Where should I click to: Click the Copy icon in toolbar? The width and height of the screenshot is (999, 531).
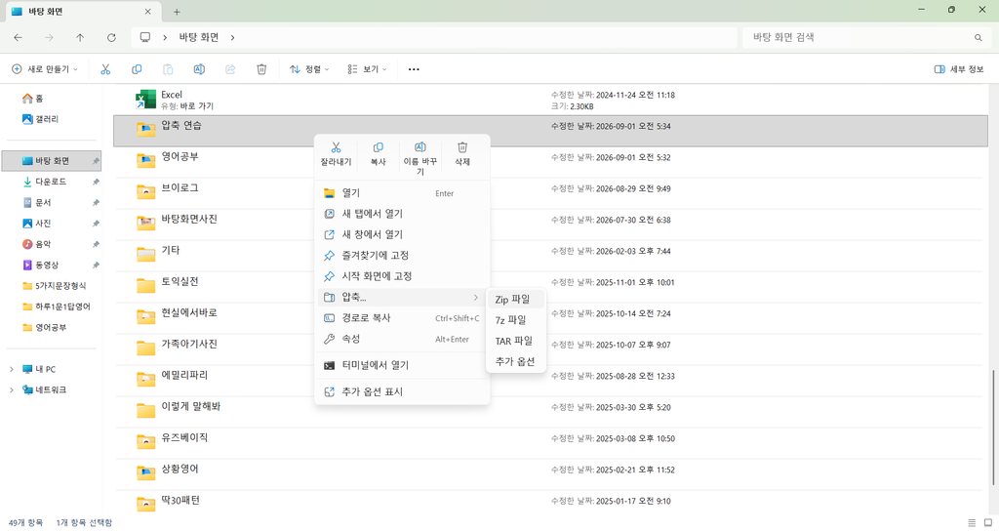coord(137,69)
